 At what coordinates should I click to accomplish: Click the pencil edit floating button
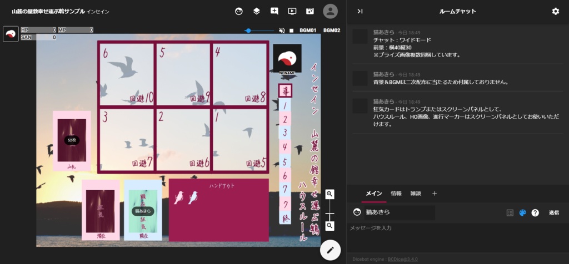[x=330, y=250]
